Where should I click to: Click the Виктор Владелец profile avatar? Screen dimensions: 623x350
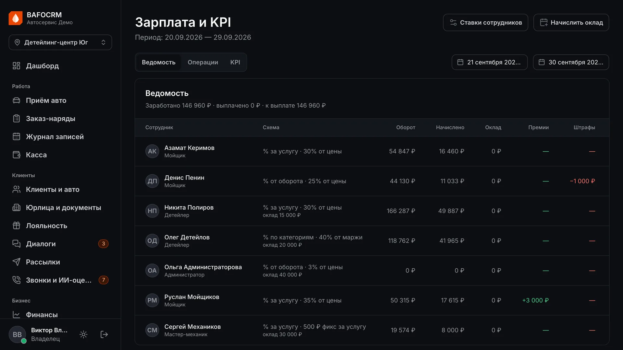[17, 334]
